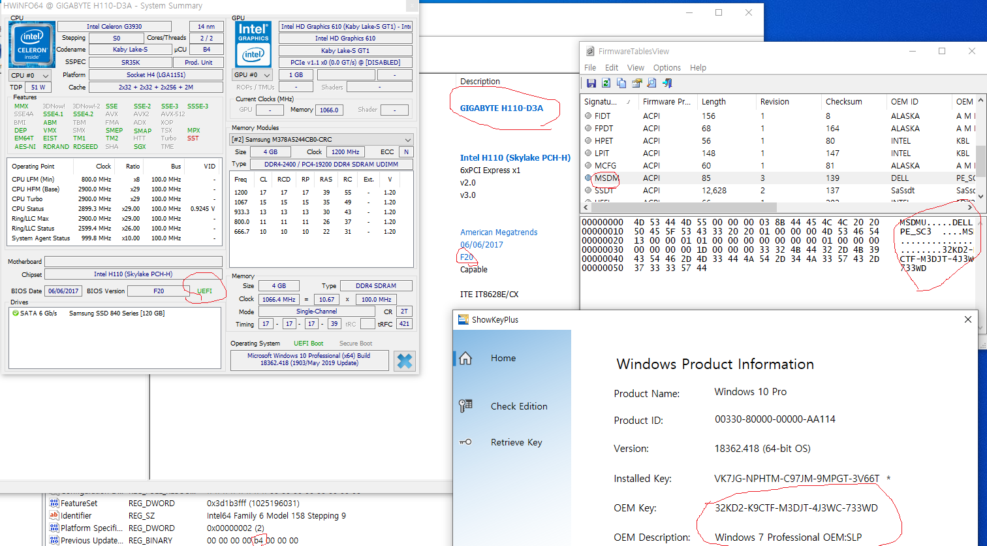This screenshot has width=987, height=546.
Task: Click horizontal scrollbar left arrow in FirmwareTablesView
Action: pyautogui.click(x=585, y=208)
